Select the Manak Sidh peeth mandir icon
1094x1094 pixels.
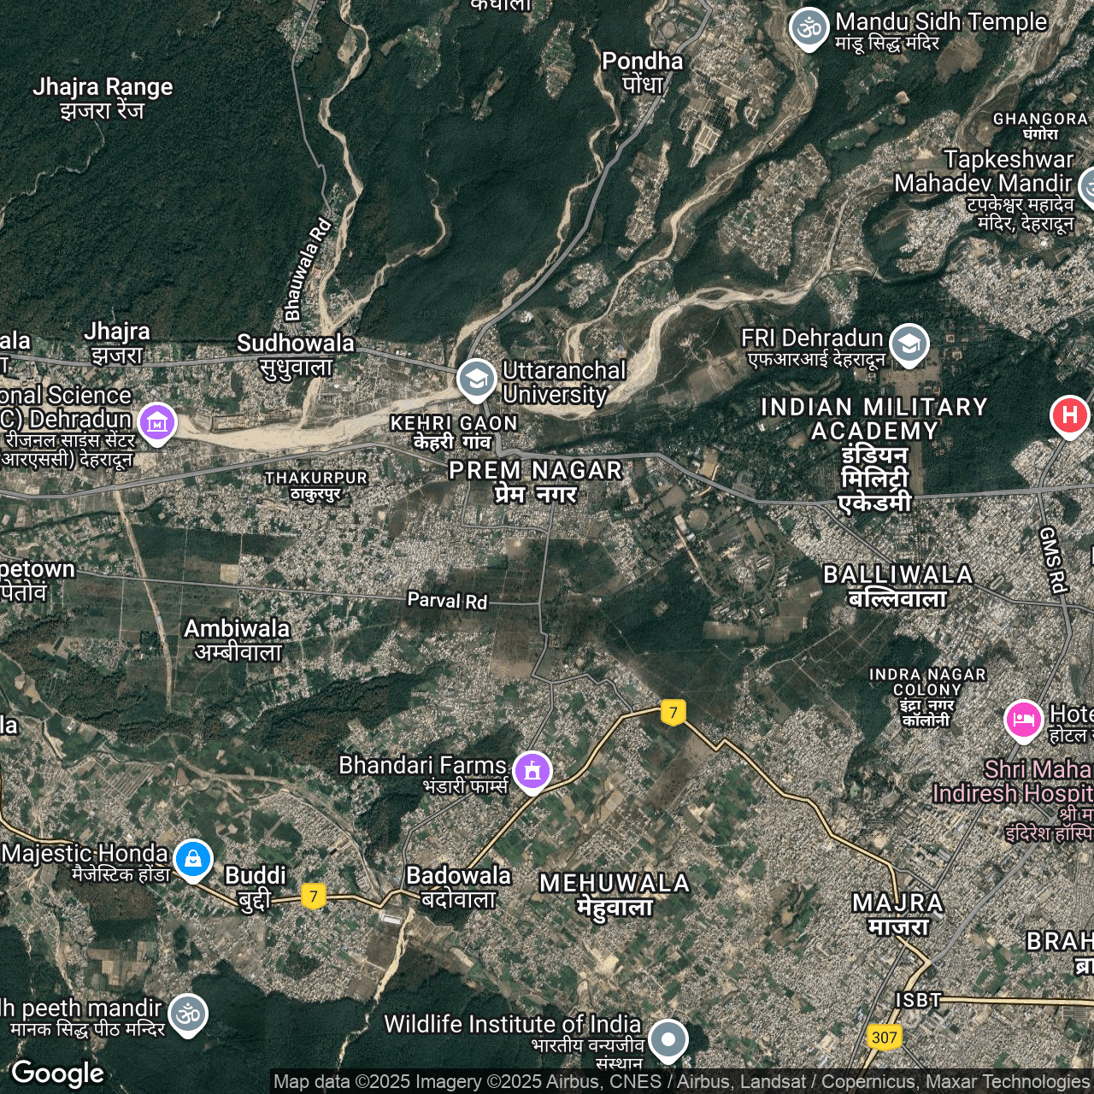(x=187, y=1014)
